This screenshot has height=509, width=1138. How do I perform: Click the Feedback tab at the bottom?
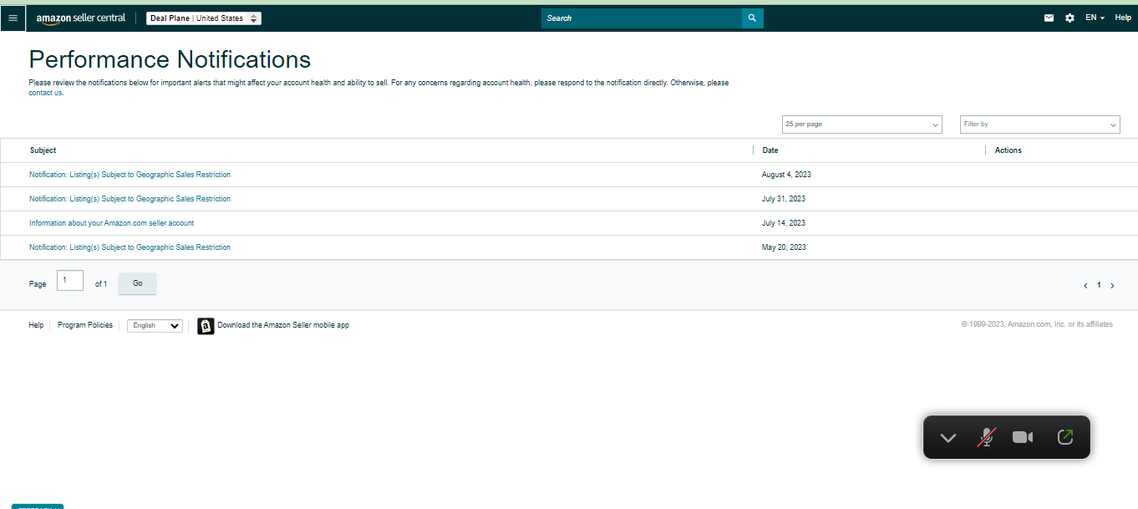pos(38,506)
